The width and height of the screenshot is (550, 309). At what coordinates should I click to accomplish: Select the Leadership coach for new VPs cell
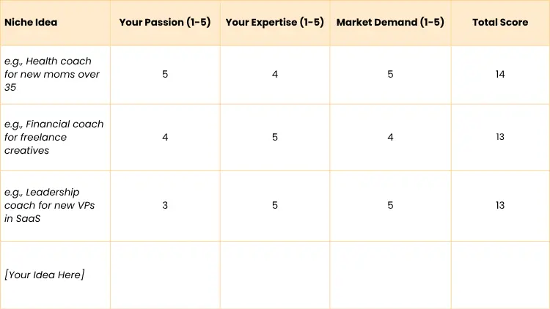(50, 205)
